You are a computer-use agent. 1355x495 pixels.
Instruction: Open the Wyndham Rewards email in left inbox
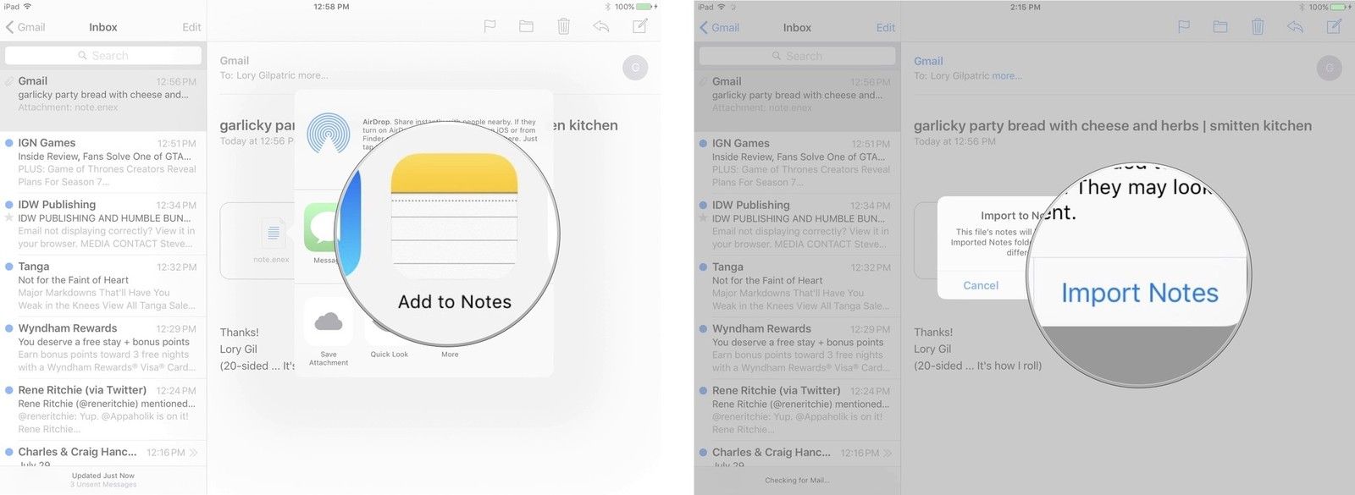click(x=103, y=348)
